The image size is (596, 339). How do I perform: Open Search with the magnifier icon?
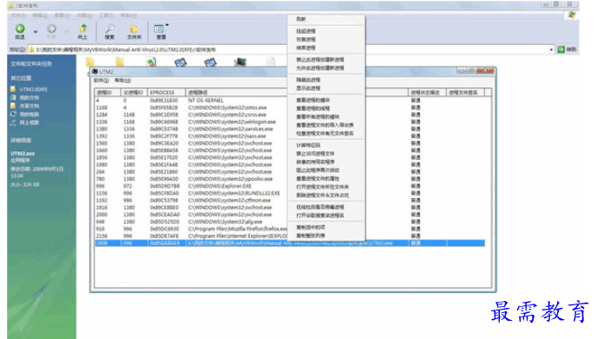pyautogui.click(x=109, y=29)
